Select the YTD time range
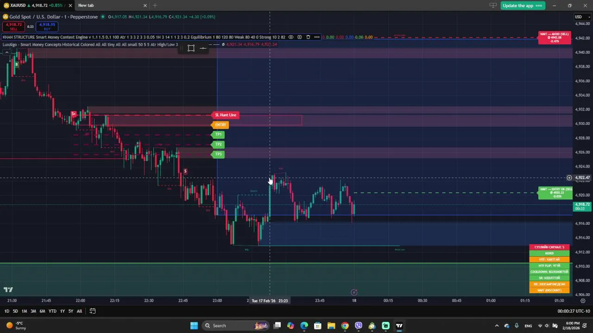The height and width of the screenshot is (333, 593). coord(52,311)
